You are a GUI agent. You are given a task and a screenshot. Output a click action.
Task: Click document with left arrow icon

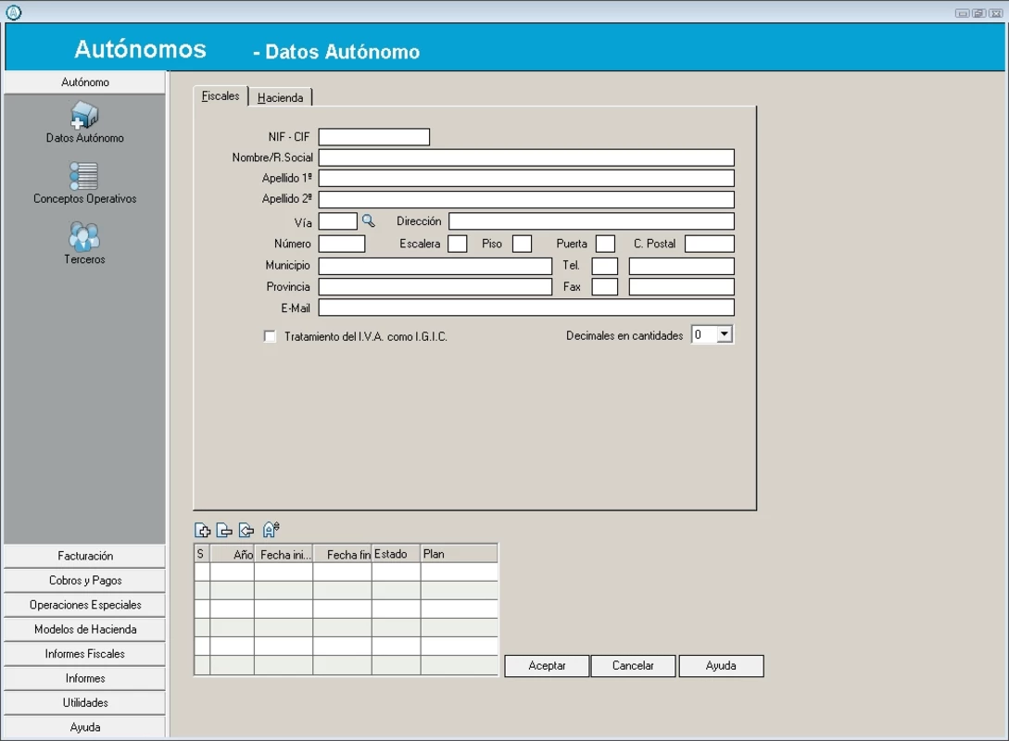[x=246, y=530]
